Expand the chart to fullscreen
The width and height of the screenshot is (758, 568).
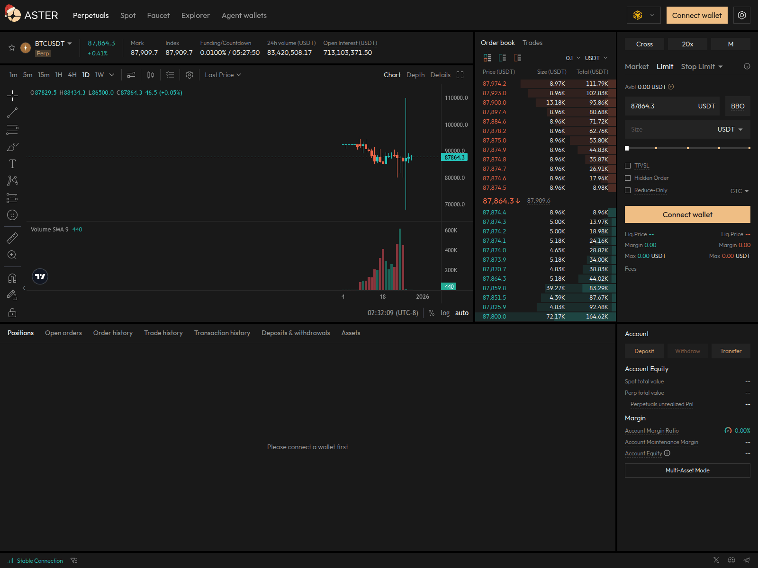460,75
